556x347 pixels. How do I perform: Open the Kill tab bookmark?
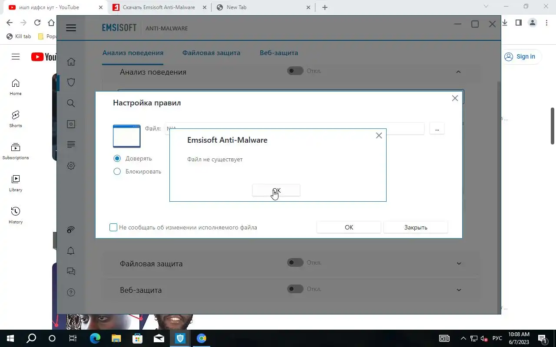19,36
